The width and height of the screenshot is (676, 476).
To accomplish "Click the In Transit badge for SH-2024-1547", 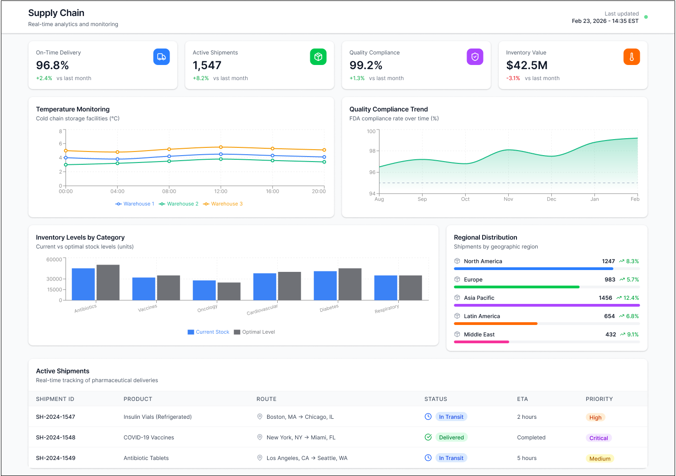I will tap(451, 416).
